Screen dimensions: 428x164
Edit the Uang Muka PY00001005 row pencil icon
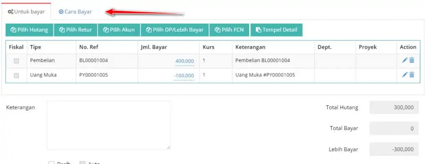click(x=405, y=75)
